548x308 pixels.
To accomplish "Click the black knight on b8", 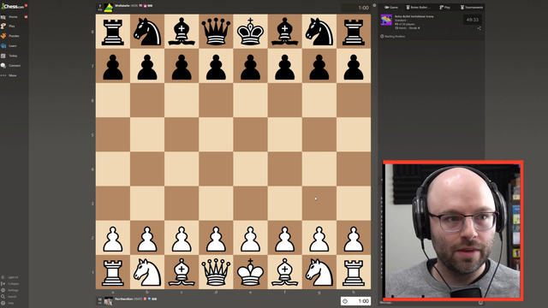I will [147, 32].
